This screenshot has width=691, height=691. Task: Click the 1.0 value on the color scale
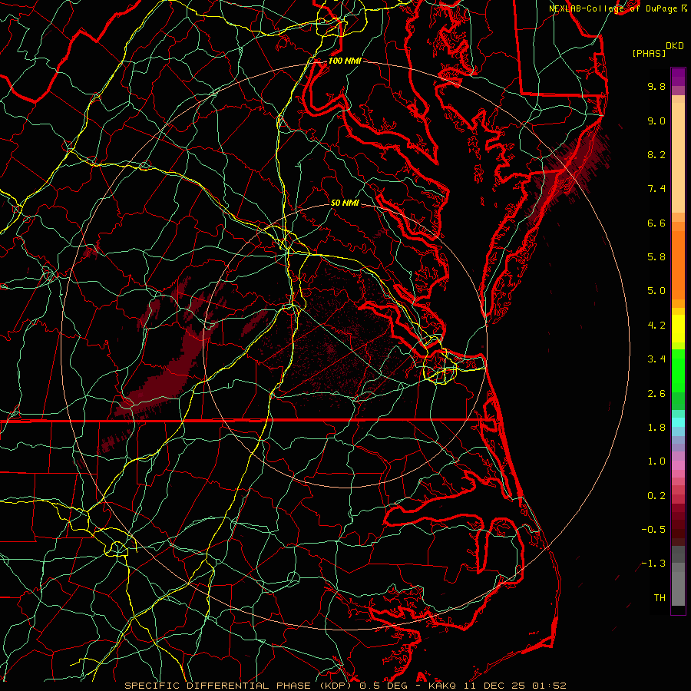656,461
